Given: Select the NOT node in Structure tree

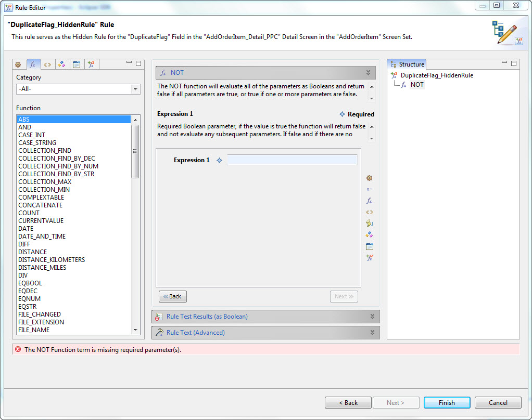Looking at the screenshot, I should tap(416, 85).
